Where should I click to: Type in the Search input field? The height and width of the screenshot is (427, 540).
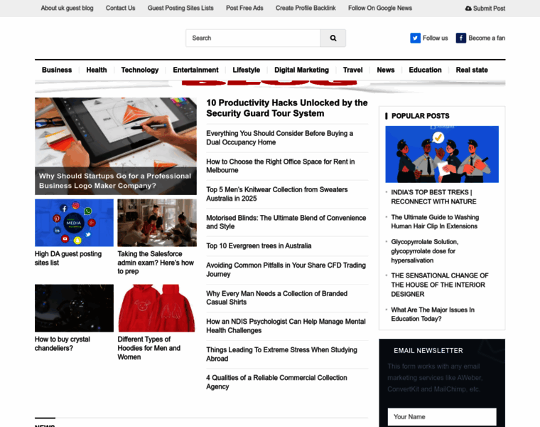[253, 38]
